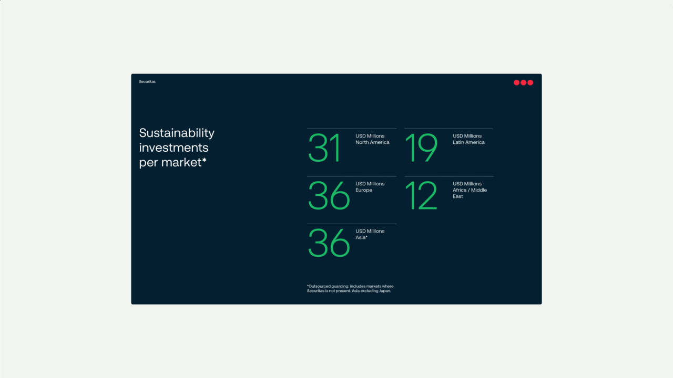Click the rightmost red dot in logo
The width and height of the screenshot is (673, 378).
tap(530, 82)
